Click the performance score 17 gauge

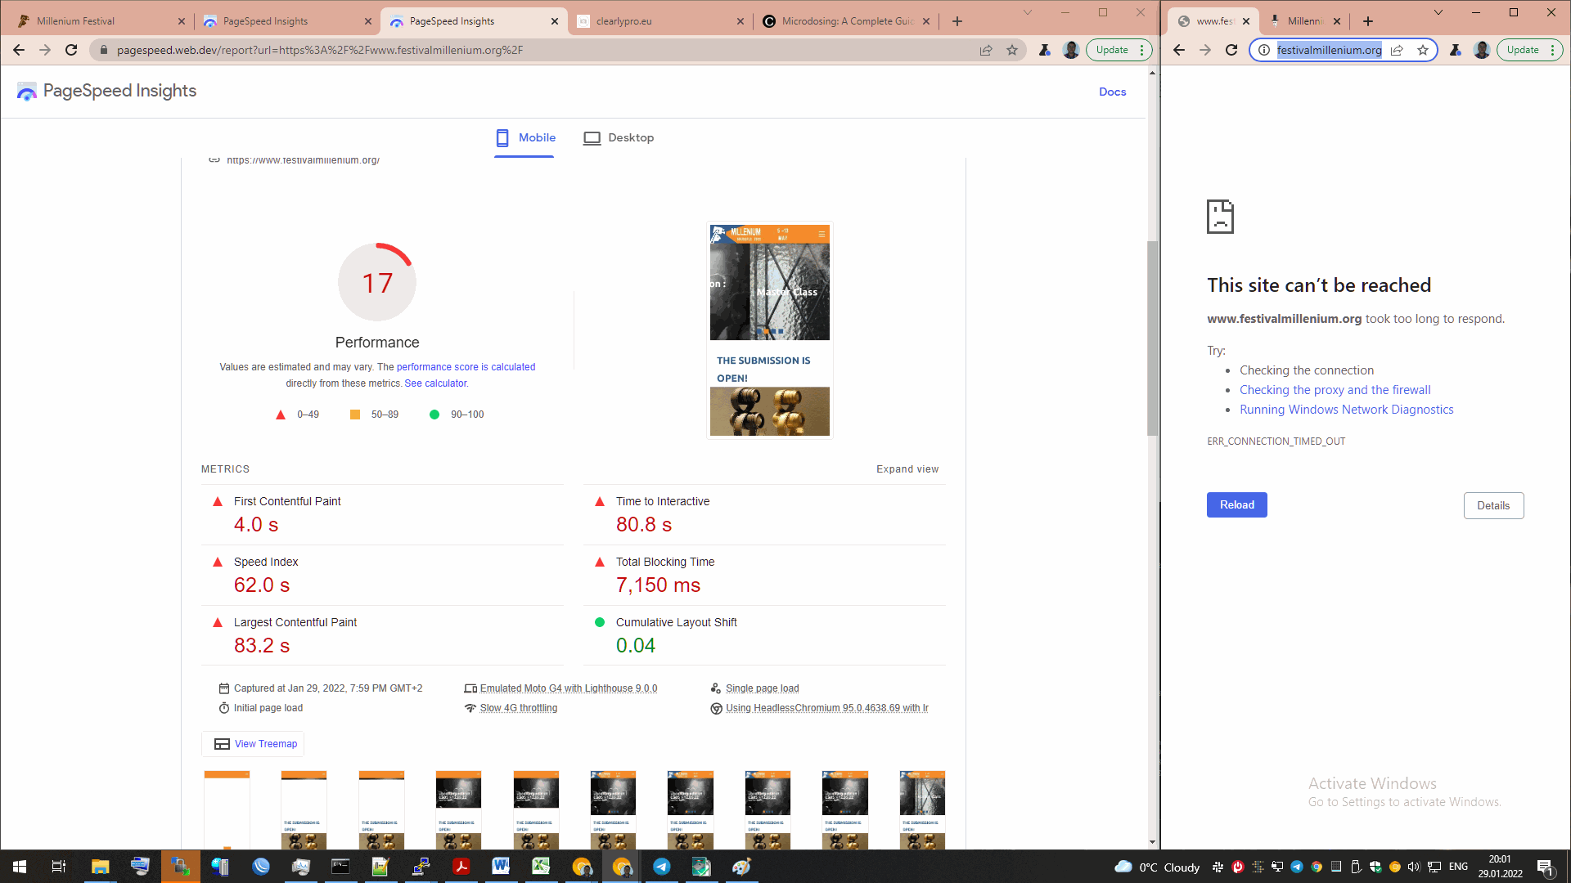coord(377,282)
